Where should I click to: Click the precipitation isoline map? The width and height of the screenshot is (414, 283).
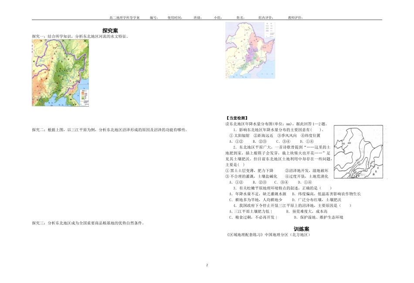click(358, 152)
